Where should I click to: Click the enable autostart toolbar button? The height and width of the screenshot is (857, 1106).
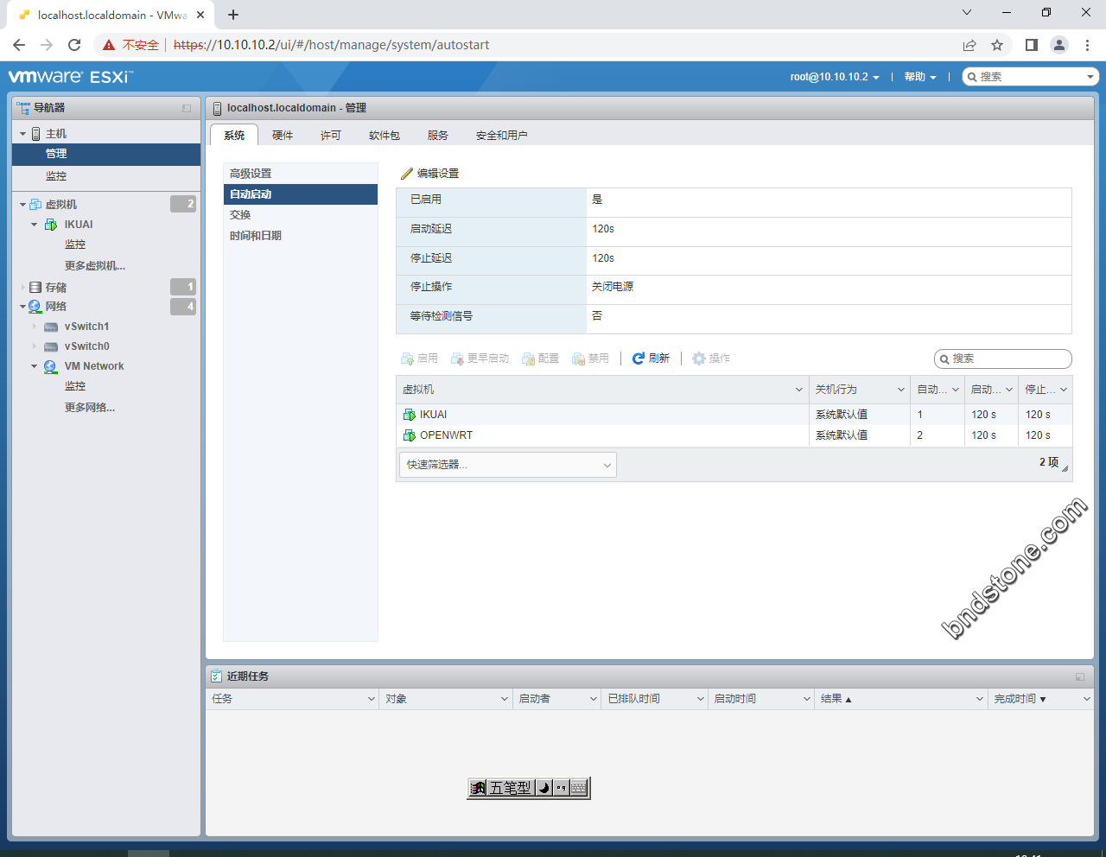point(420,359)
